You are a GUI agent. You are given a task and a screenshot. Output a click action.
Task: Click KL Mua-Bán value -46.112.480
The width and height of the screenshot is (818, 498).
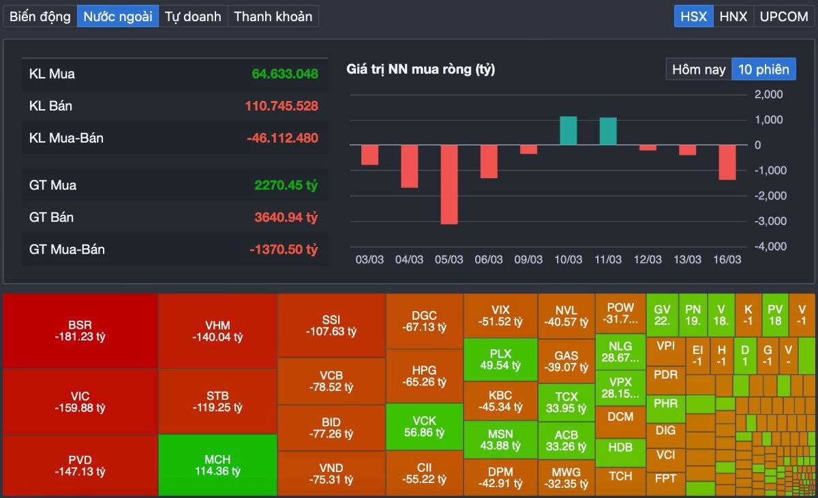point(282,138)
